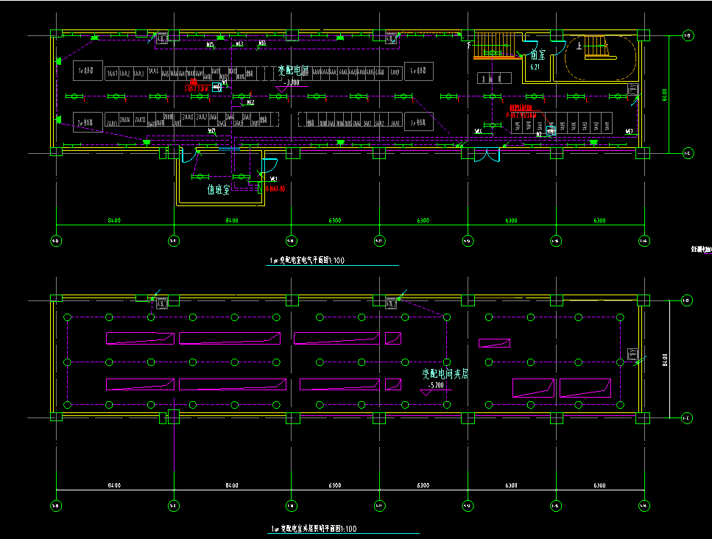The image size is (712, 539).
Task: Select the 上 stair direction label
Action: click(x=579, y=46)
